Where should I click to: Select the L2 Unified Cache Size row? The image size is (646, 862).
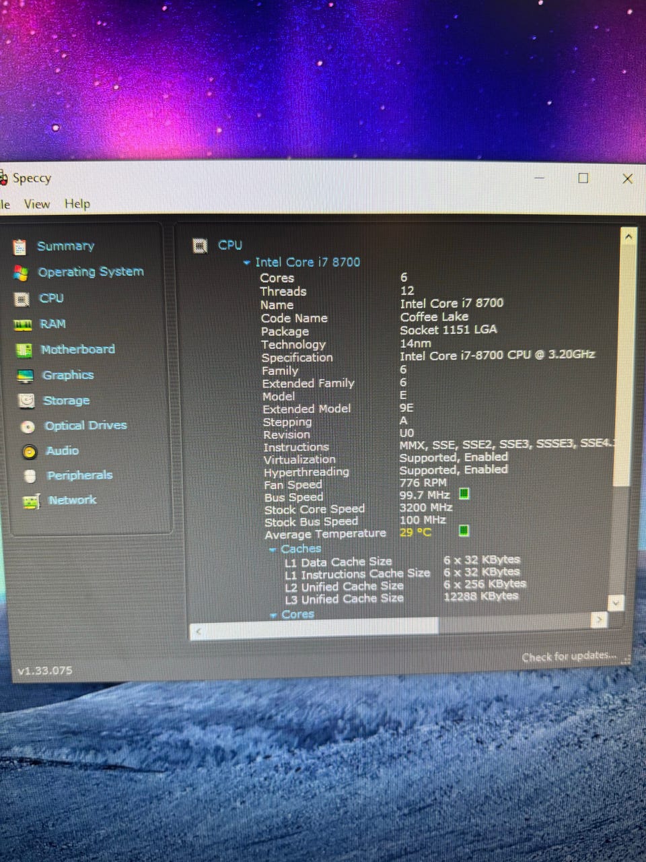click(404, 585)
